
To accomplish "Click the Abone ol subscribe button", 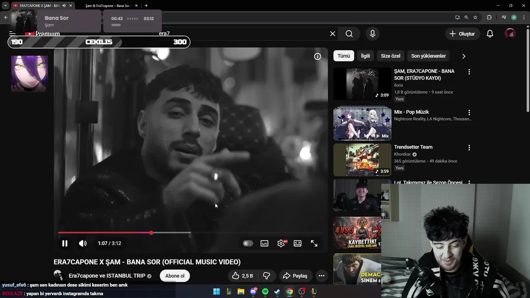I will 175,276.
